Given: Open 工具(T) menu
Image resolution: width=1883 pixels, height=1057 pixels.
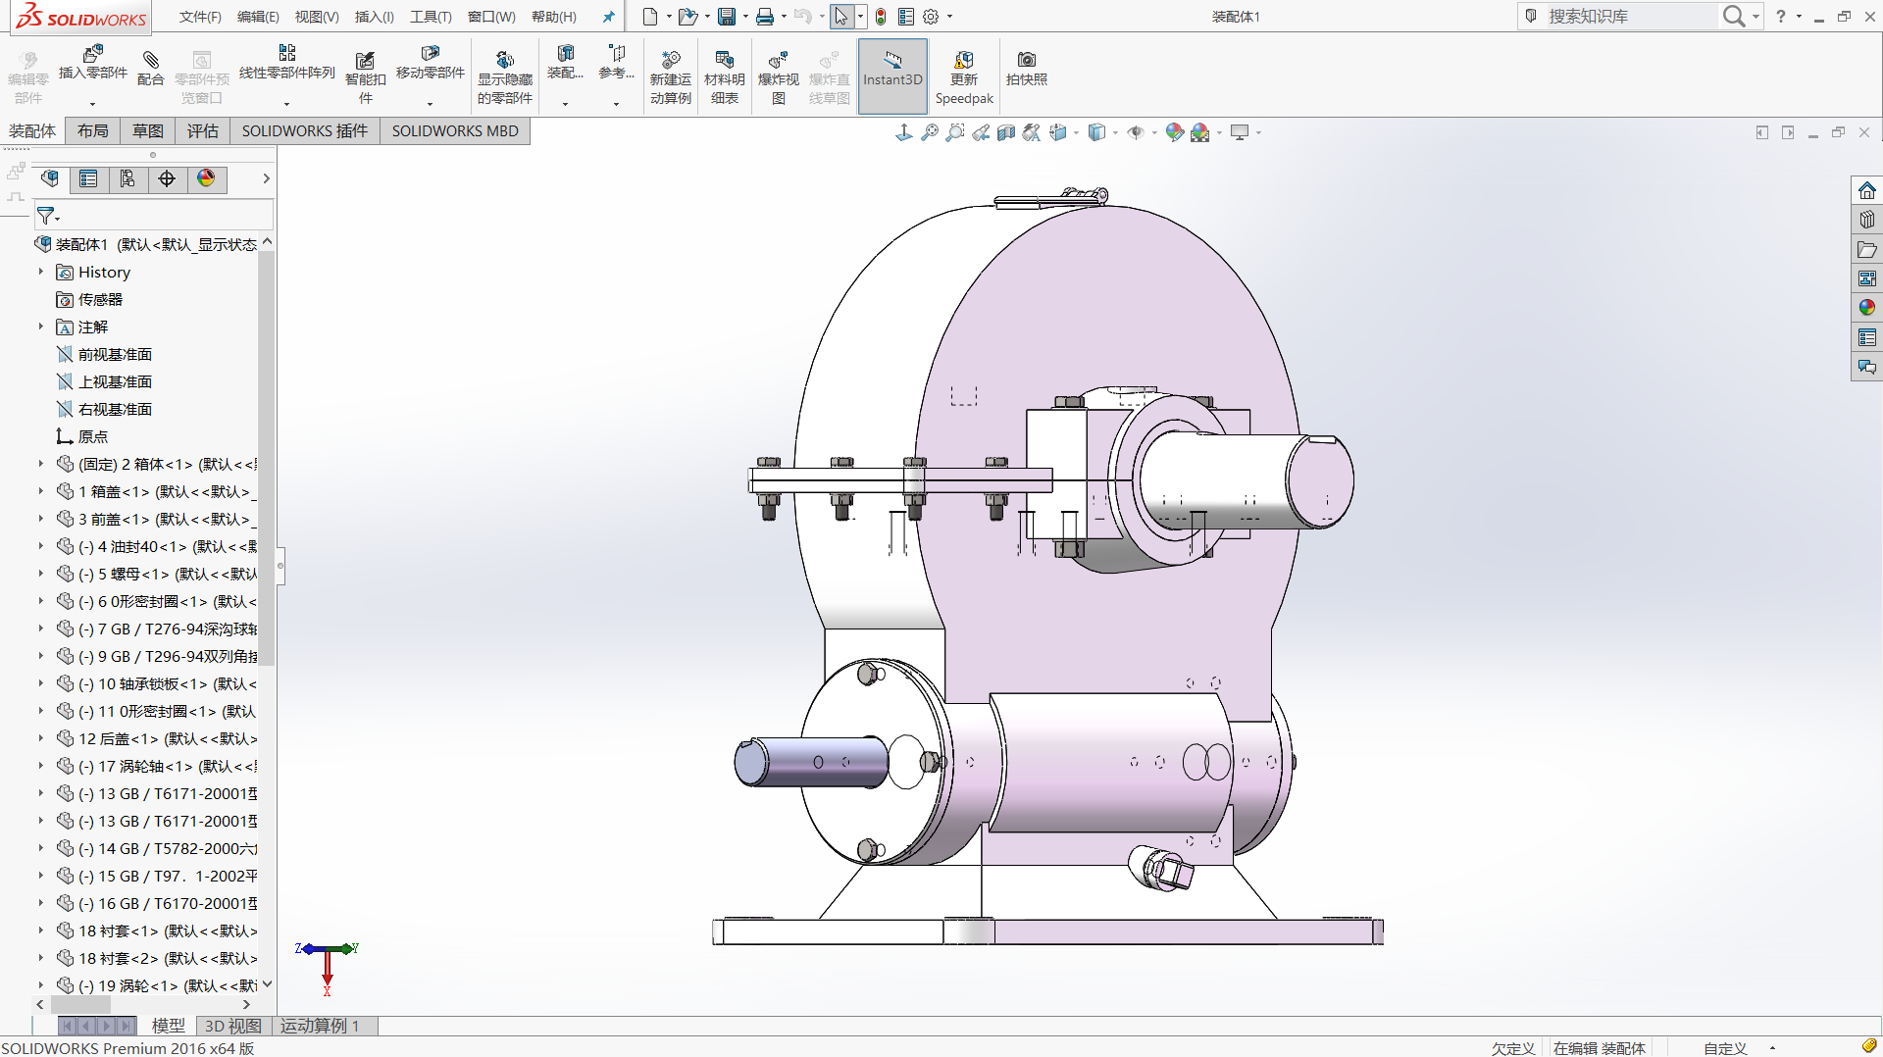Looking at the screenshot, I should click(x=431, y=17).
